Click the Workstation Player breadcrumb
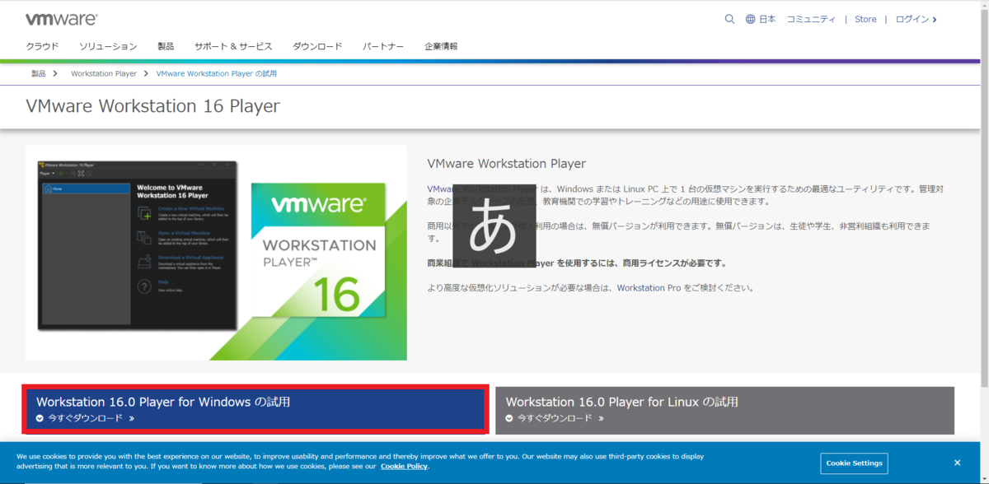Viewport: 989px width, 484px height. (104, 73)
